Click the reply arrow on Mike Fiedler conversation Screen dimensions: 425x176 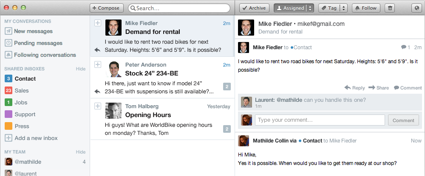click(x=97, y=50)
